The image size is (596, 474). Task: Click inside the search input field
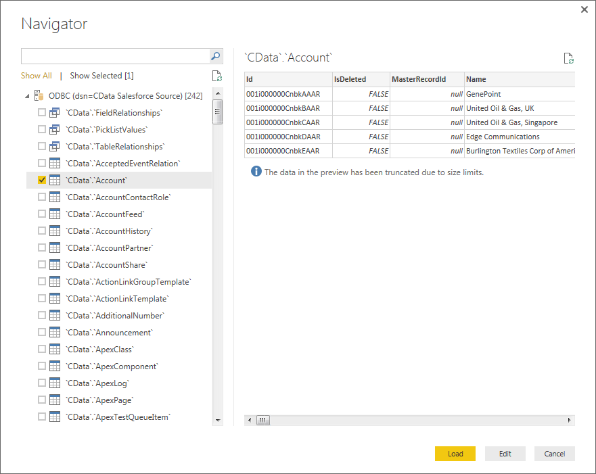(115, 56)
